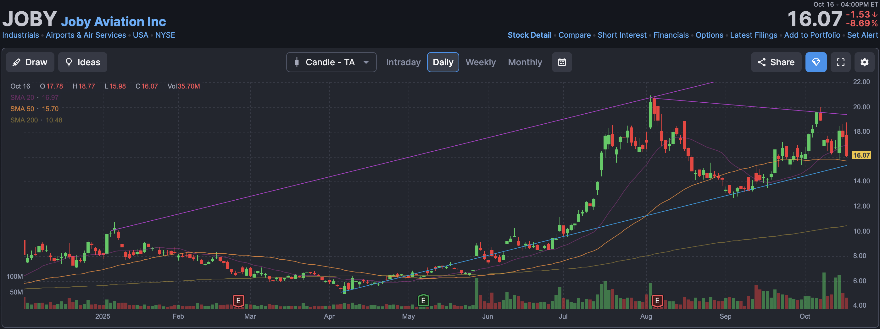Open the Short Interest page
The width and height of the screenshot is (880, 329).
[x=622, y=35]
